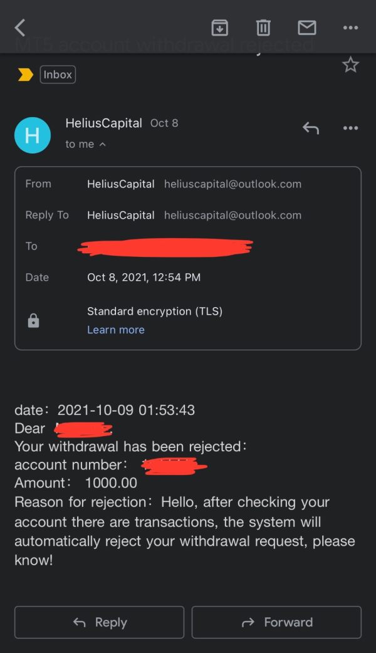Open the top toolbar overflow menu
The image size is (376, 653).
click(350, 28)
